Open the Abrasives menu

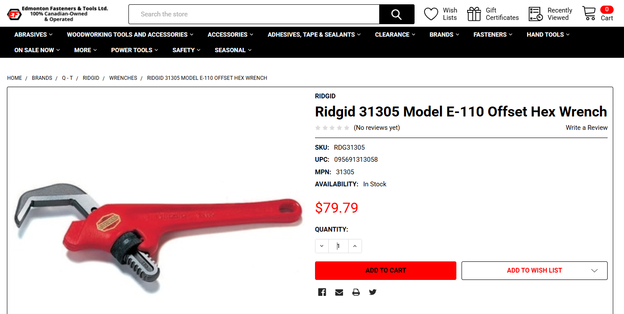click(x=34, y=35)
